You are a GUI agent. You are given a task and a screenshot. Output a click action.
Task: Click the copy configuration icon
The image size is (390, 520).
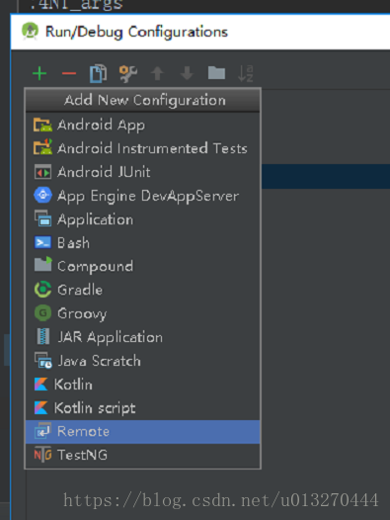[x=98, y=73]
